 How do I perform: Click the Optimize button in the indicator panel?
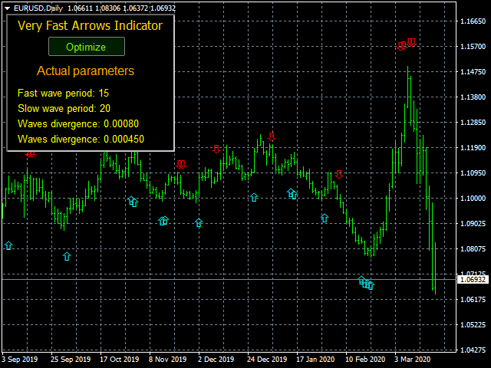pos(87,47)
